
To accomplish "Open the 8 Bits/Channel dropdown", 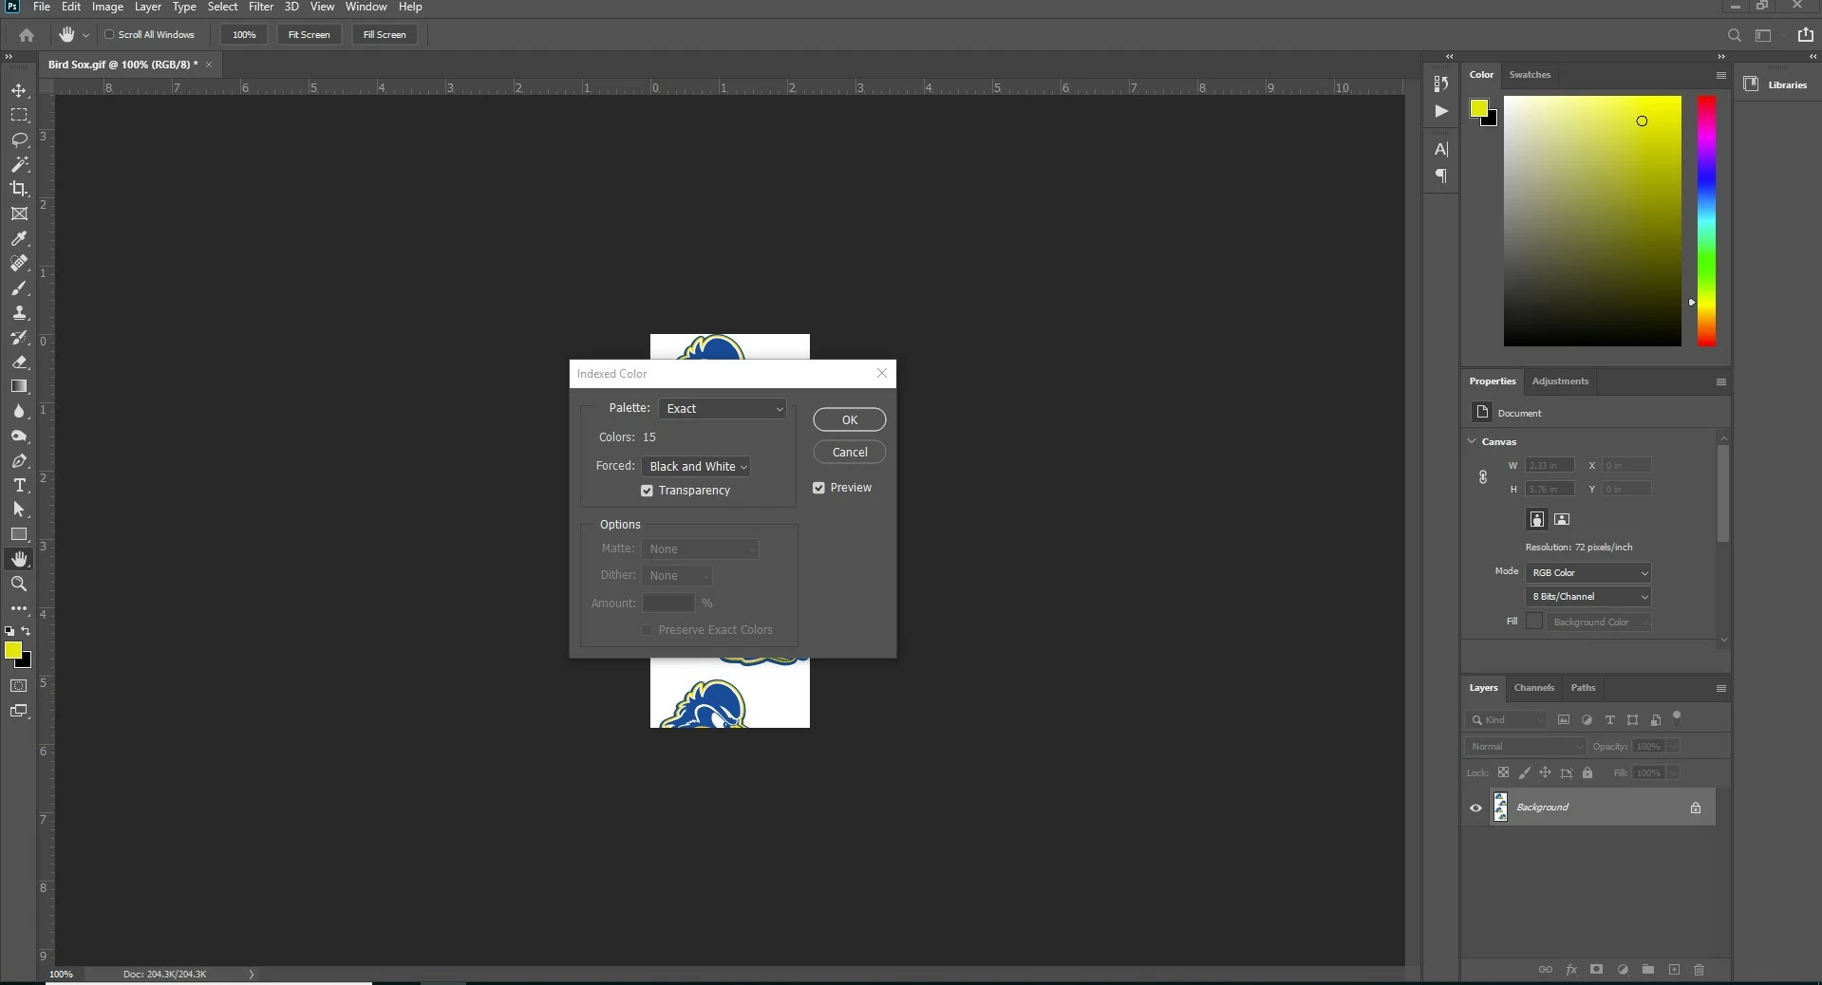I will pyautogui.click(x=1588, y=597).
